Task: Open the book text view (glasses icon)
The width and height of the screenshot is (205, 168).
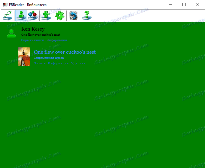Action: [x=8, y=16]
